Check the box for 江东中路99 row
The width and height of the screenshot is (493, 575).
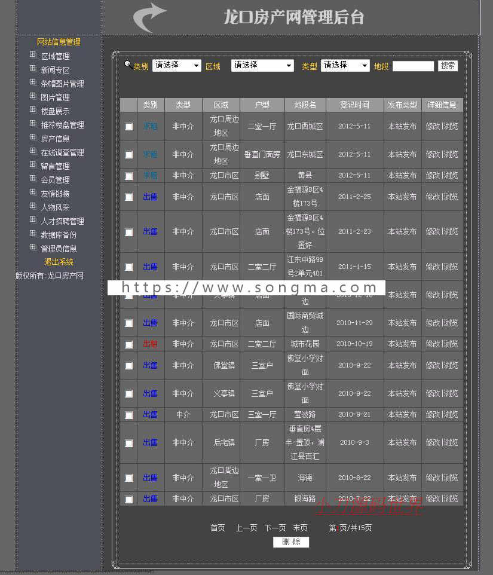(129, 267)
